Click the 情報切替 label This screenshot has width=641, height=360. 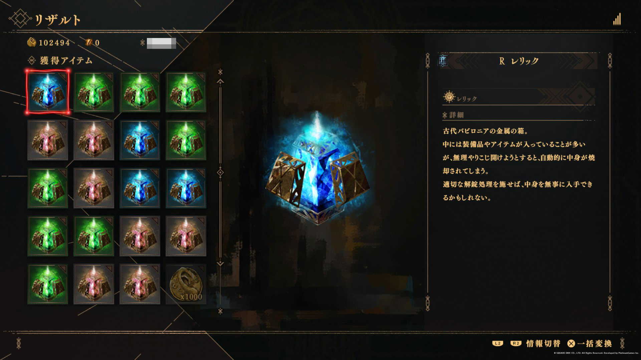543,343
